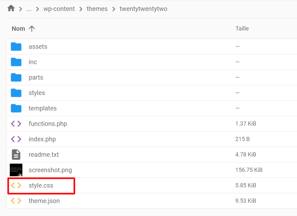Click the code icon beside functions.php
Viewport: 297px width, 216px height.
click(x=16, y=124)
